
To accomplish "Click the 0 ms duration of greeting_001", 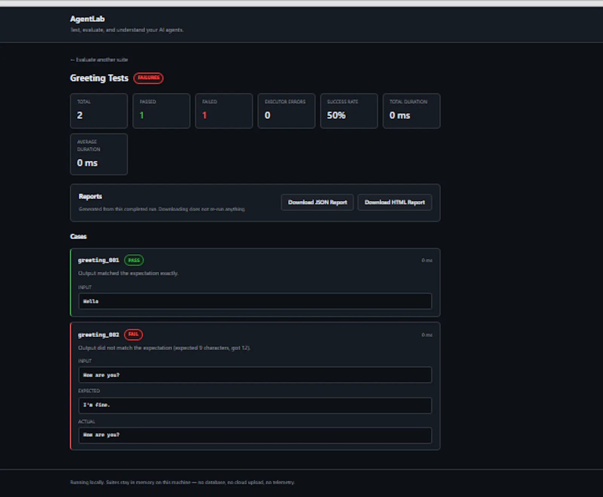I will click(427, 261).
